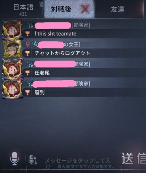Select the 対戦後 post-match tab

61,9
